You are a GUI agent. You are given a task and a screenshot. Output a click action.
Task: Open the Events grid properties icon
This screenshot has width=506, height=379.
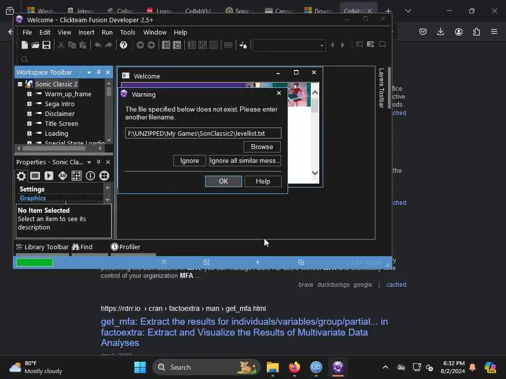[77, 176]
